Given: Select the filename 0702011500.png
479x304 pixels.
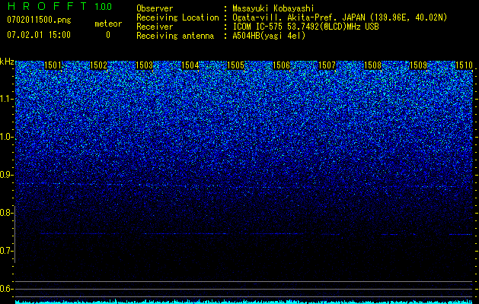Looking at the screenshot, I should (x=39, y=21).
